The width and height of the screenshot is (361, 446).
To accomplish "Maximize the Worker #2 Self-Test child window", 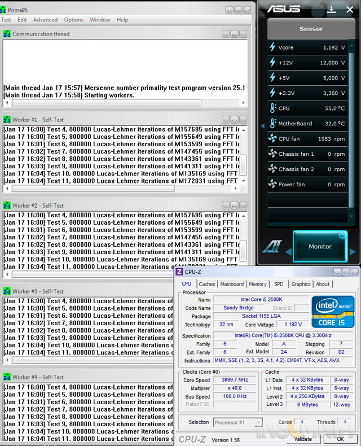I will [x=235, y=205].
